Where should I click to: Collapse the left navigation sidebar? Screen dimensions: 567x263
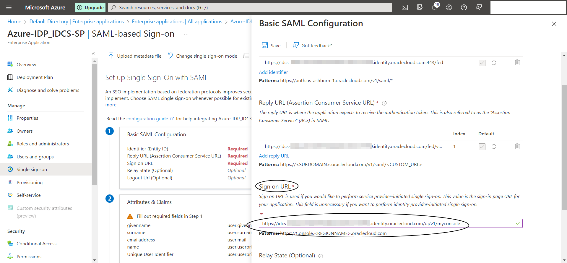pos(93,54)
